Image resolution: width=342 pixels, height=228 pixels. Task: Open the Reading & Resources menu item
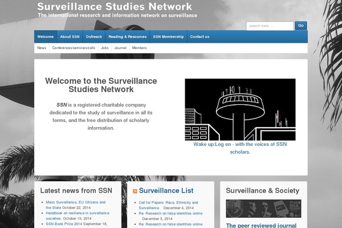(127, 36)
